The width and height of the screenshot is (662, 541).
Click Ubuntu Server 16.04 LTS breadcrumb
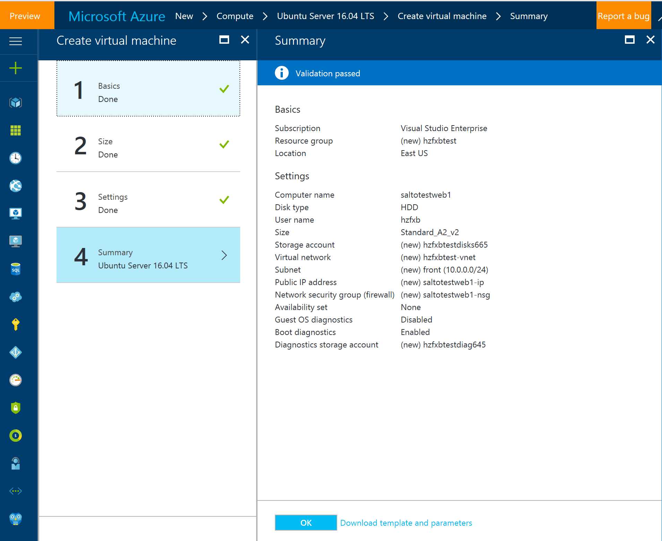325,16
